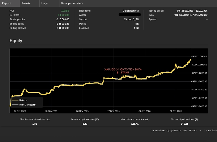Click the grey Min / Max Equity line swatch

(x=15, y=104)
